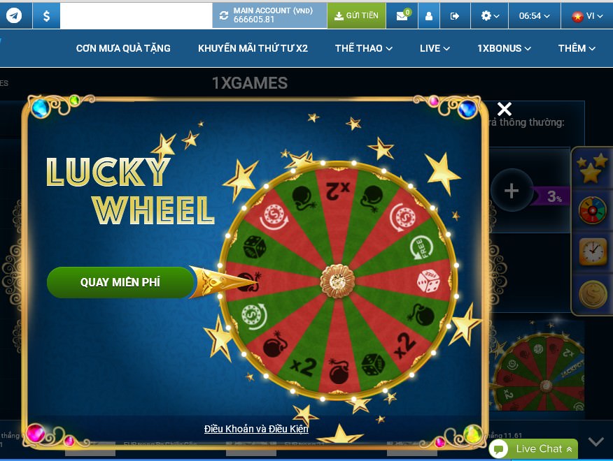Open the 1XBONUS menu
Screen dimensions: 613x461
click(x=504, y=48)
